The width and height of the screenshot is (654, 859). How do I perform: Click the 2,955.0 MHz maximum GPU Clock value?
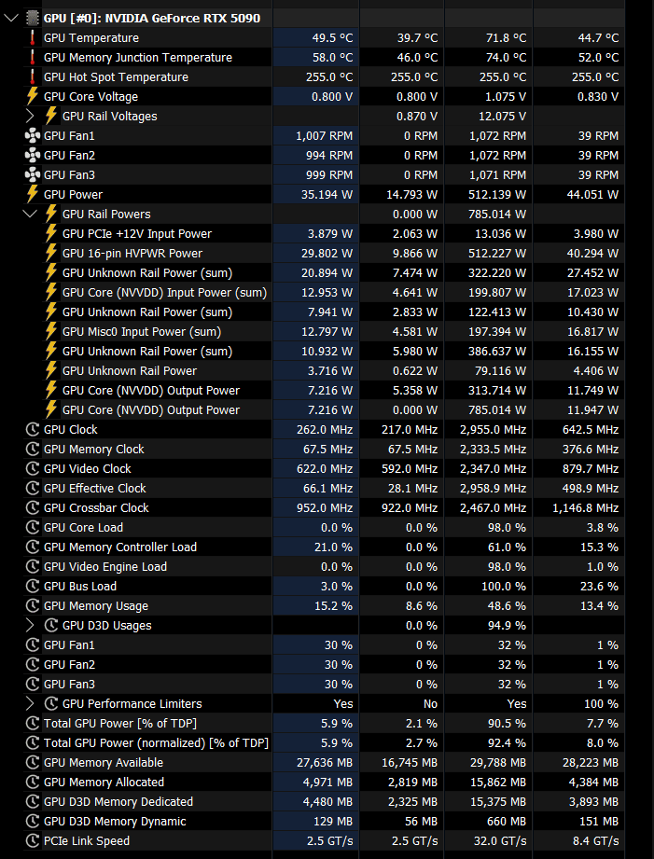[x=494, y=429]
